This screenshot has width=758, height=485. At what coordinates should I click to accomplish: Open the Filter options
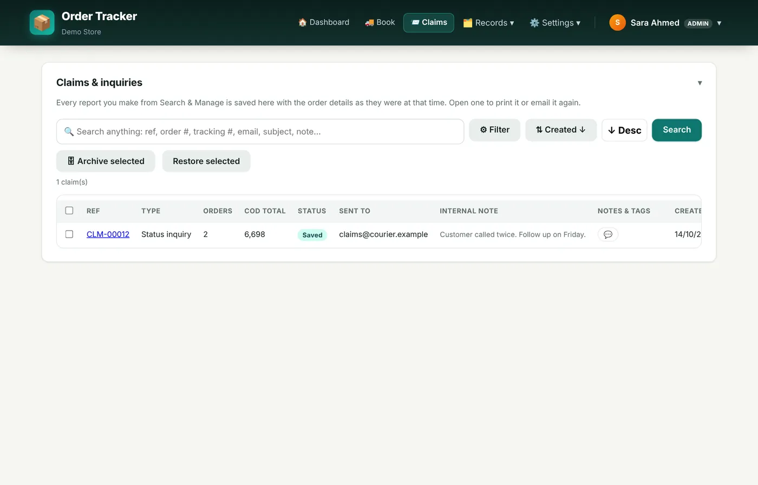[494, 130]
